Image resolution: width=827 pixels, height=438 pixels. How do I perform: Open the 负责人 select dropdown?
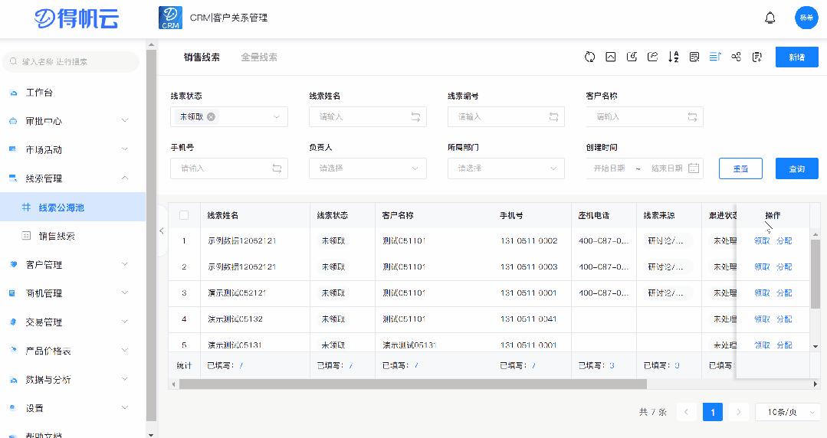368,168
